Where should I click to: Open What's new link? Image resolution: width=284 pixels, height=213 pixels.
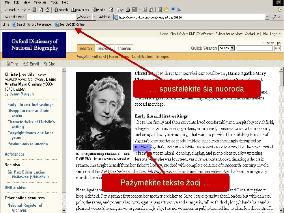click(205, 34)
